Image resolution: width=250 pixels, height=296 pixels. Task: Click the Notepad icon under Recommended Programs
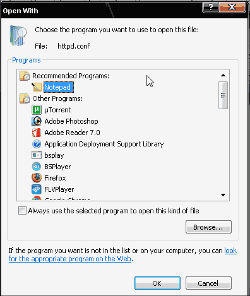[x=37, y=87]
